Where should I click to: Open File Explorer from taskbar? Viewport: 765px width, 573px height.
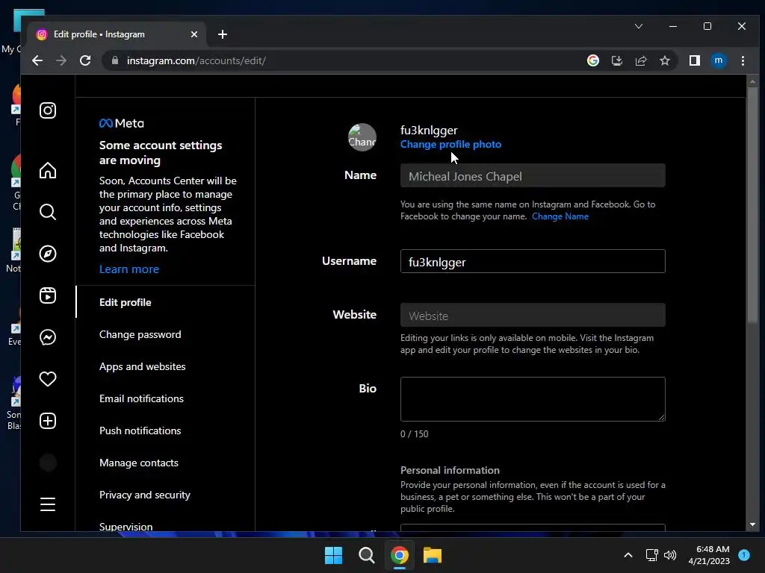[433, 555]
